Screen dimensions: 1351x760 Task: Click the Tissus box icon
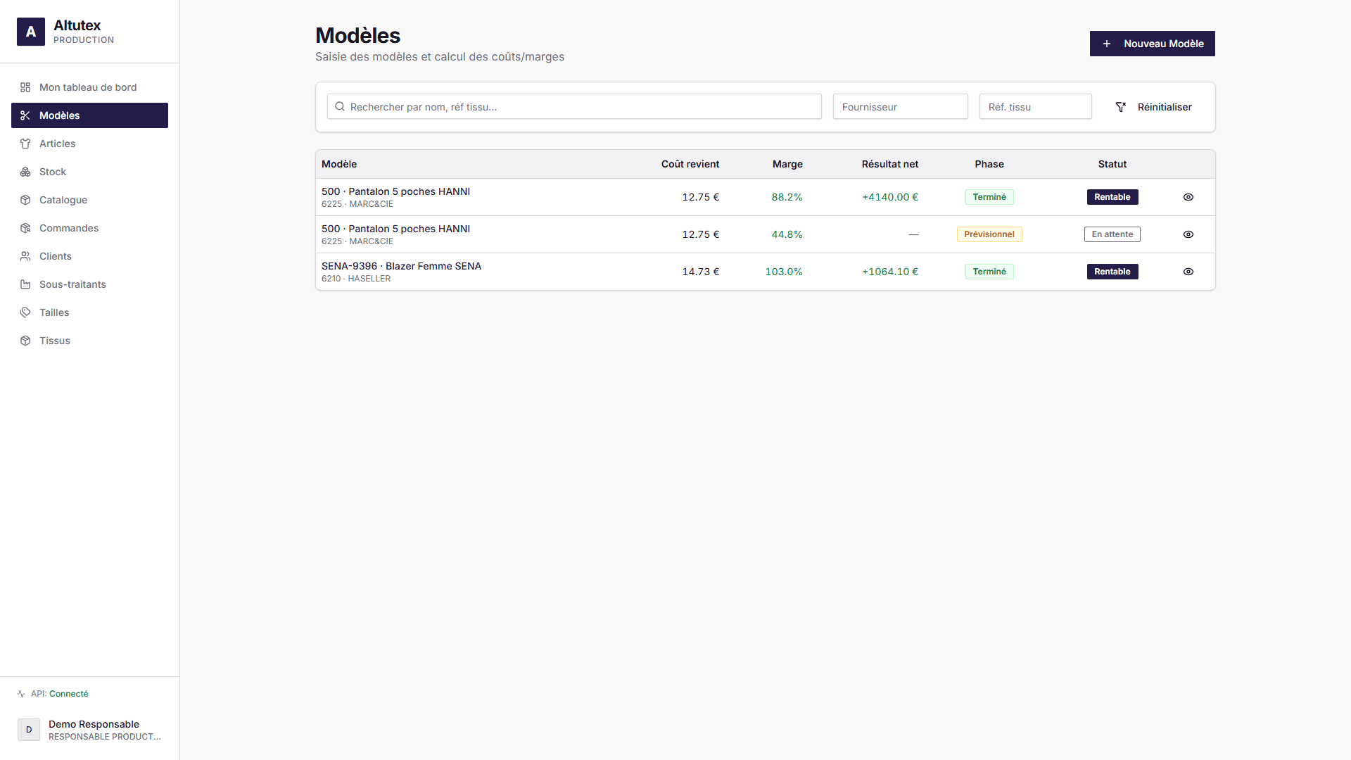[25, 341]
